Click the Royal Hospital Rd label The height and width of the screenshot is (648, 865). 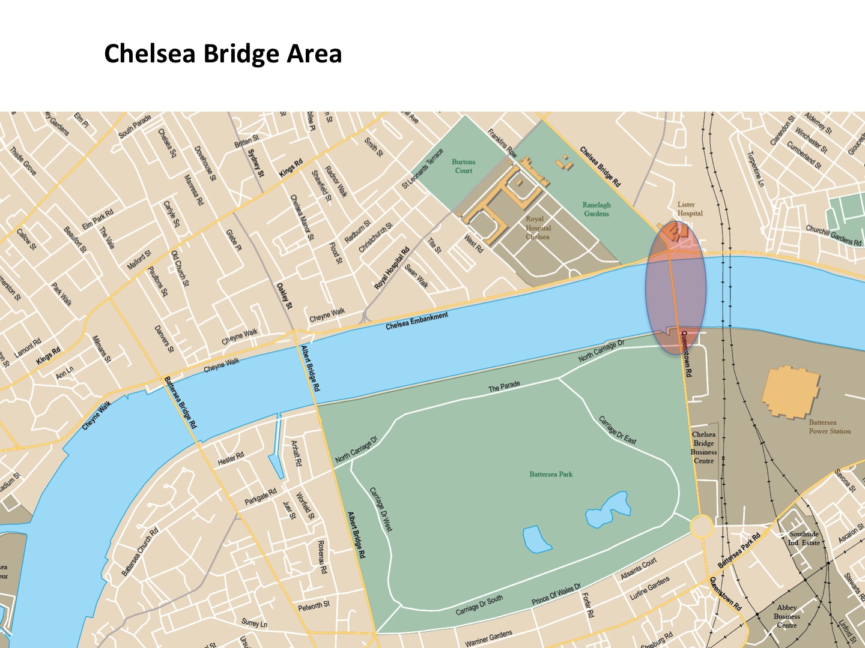coord(392,268)
